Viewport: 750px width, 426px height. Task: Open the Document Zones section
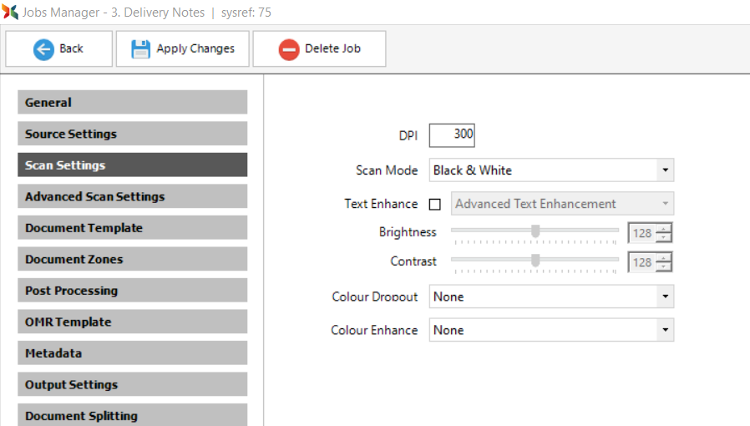tap(133, 259)
